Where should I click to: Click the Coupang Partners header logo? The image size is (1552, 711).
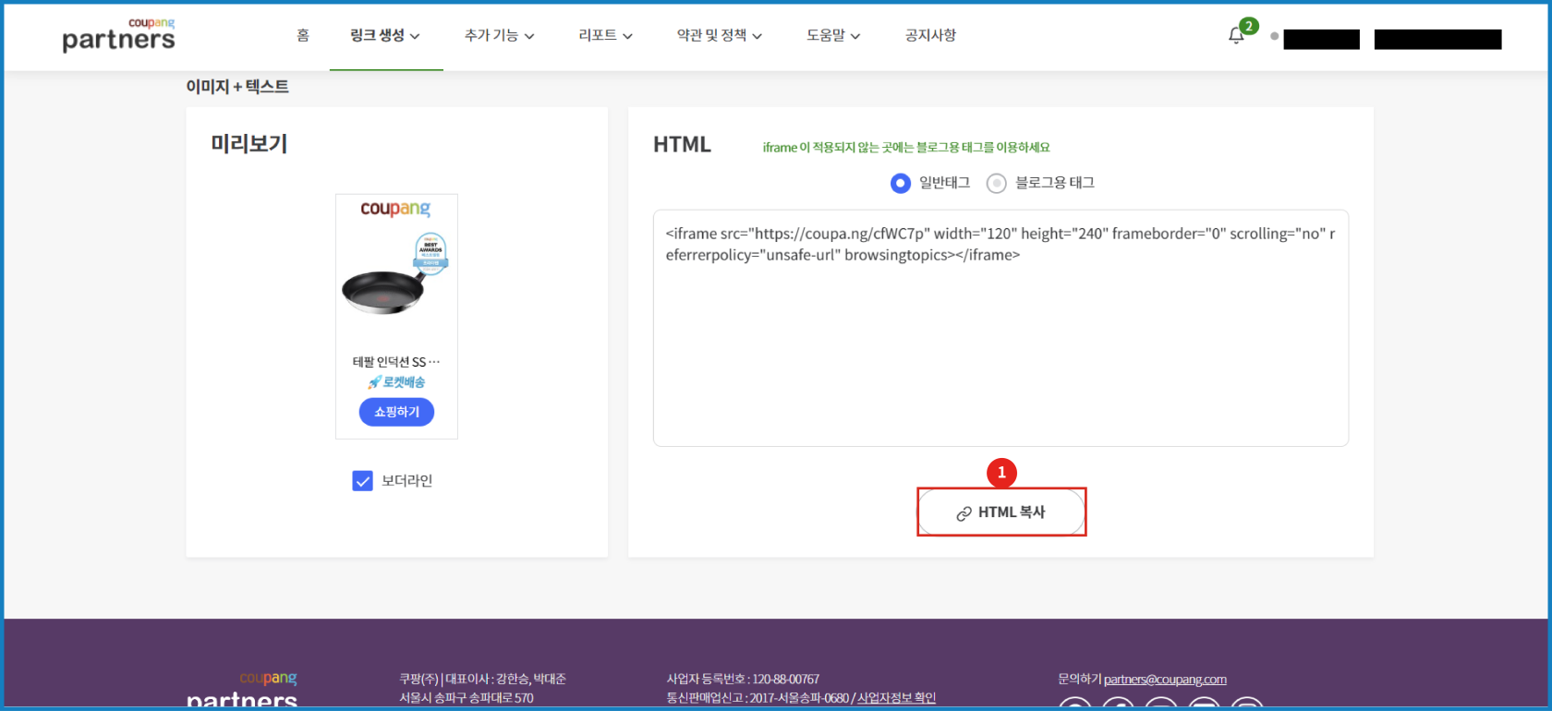pos(118,35)
